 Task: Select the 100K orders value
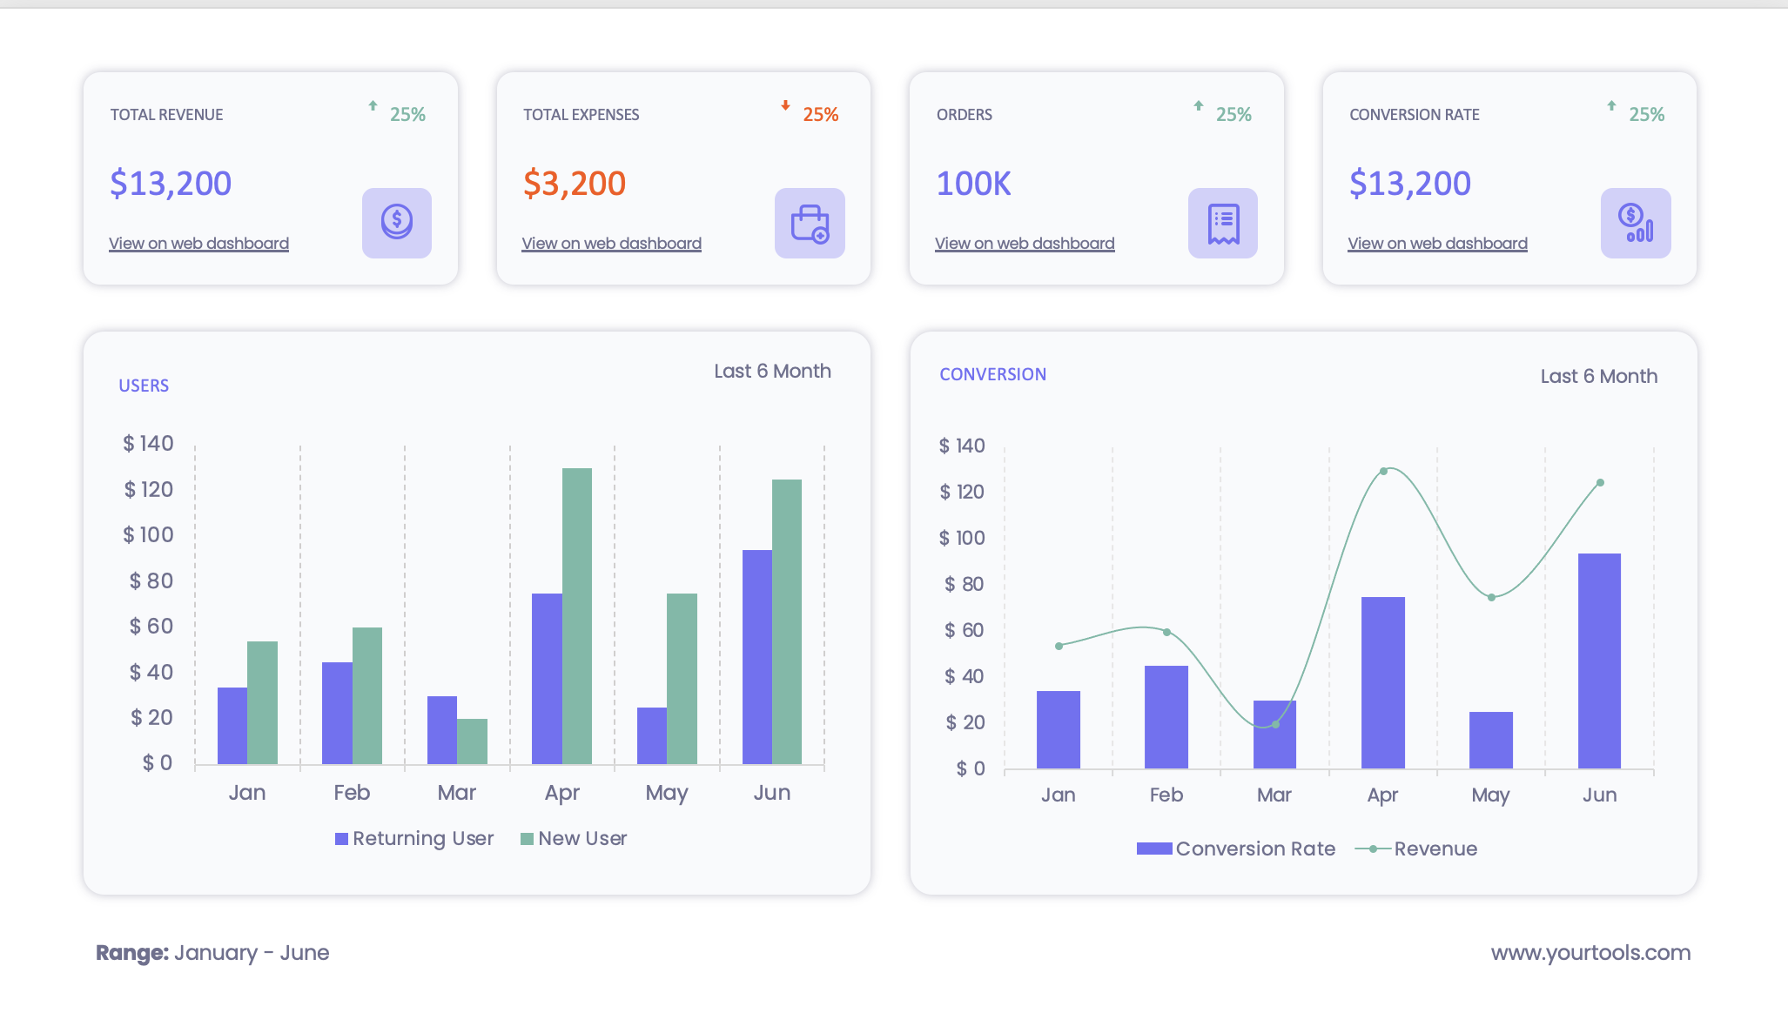pos(973,184)
